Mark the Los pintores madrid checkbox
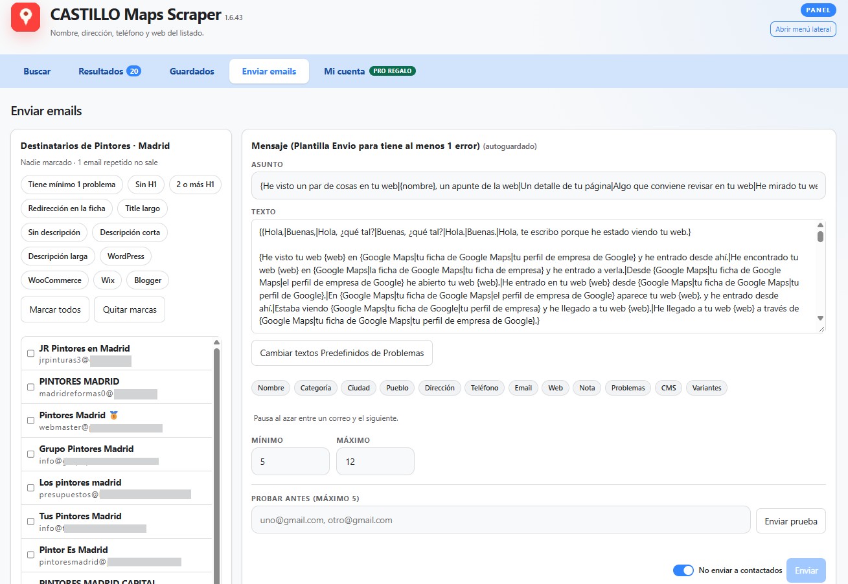Viewport: 848px width, 584px height. tap(30, 488)
